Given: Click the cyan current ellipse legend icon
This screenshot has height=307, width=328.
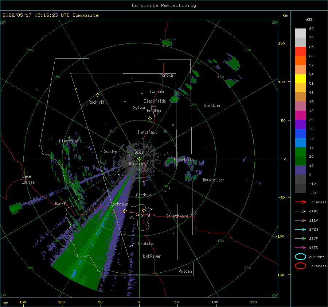Looking at the screenshot, I should [300, 257].
